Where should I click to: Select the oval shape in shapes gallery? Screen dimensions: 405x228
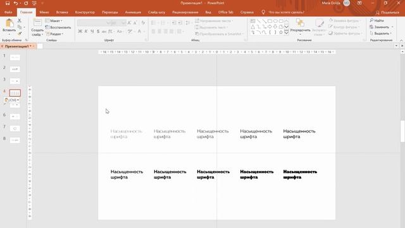click(x=275, y=21)
